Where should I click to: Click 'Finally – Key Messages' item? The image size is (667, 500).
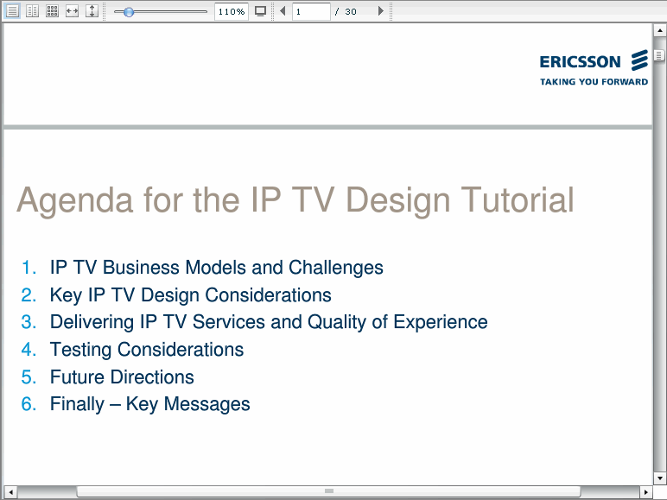coord(149,404)
